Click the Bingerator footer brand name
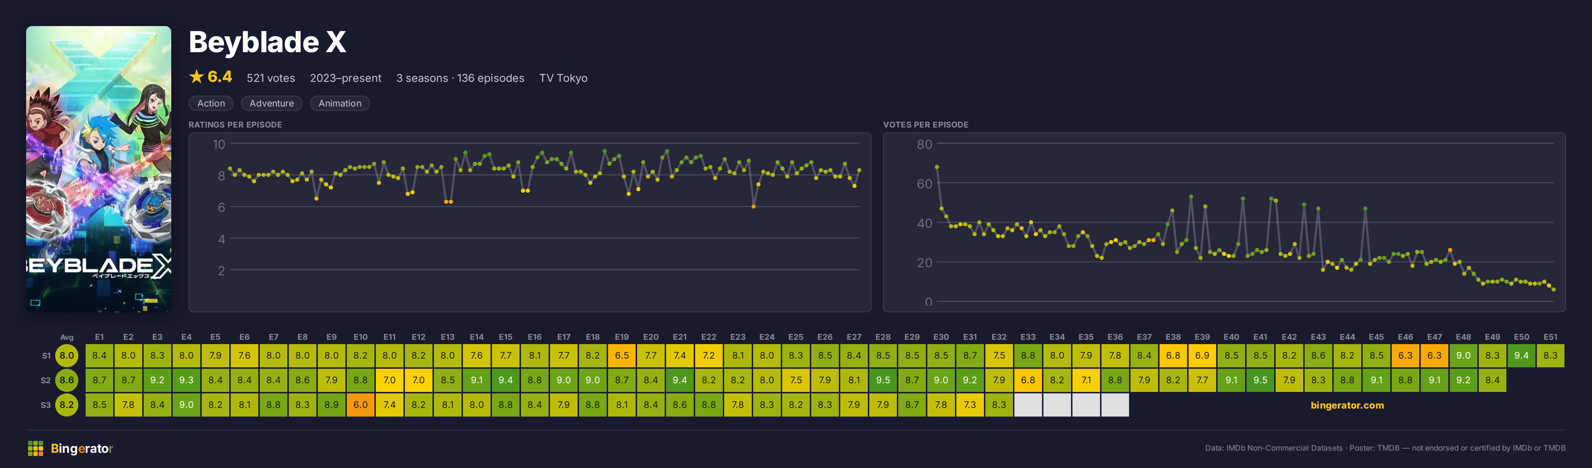Screen dimensions: 1592x468 (82, 449)
